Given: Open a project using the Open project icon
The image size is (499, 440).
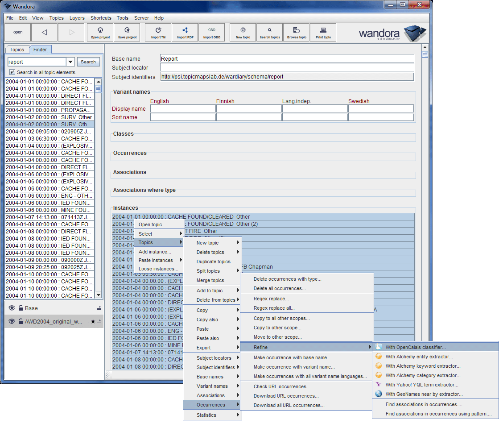Looking at the screenshot, I should (x=100, y=32).
